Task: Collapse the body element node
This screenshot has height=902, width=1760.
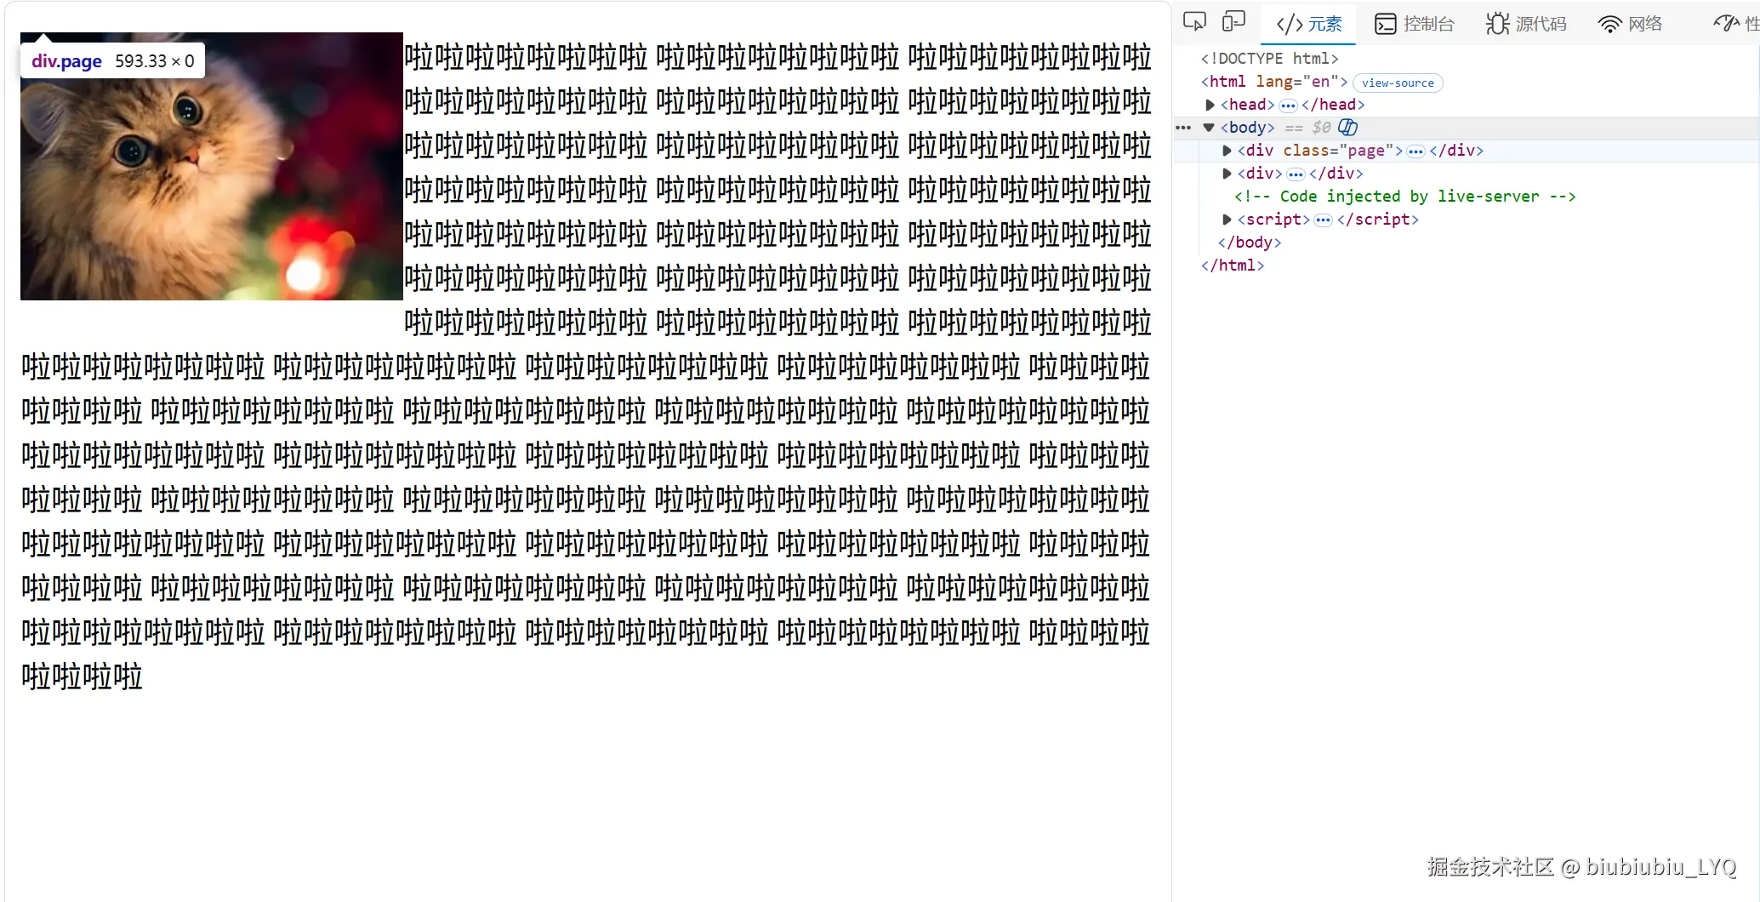Action: point(1209,128)
